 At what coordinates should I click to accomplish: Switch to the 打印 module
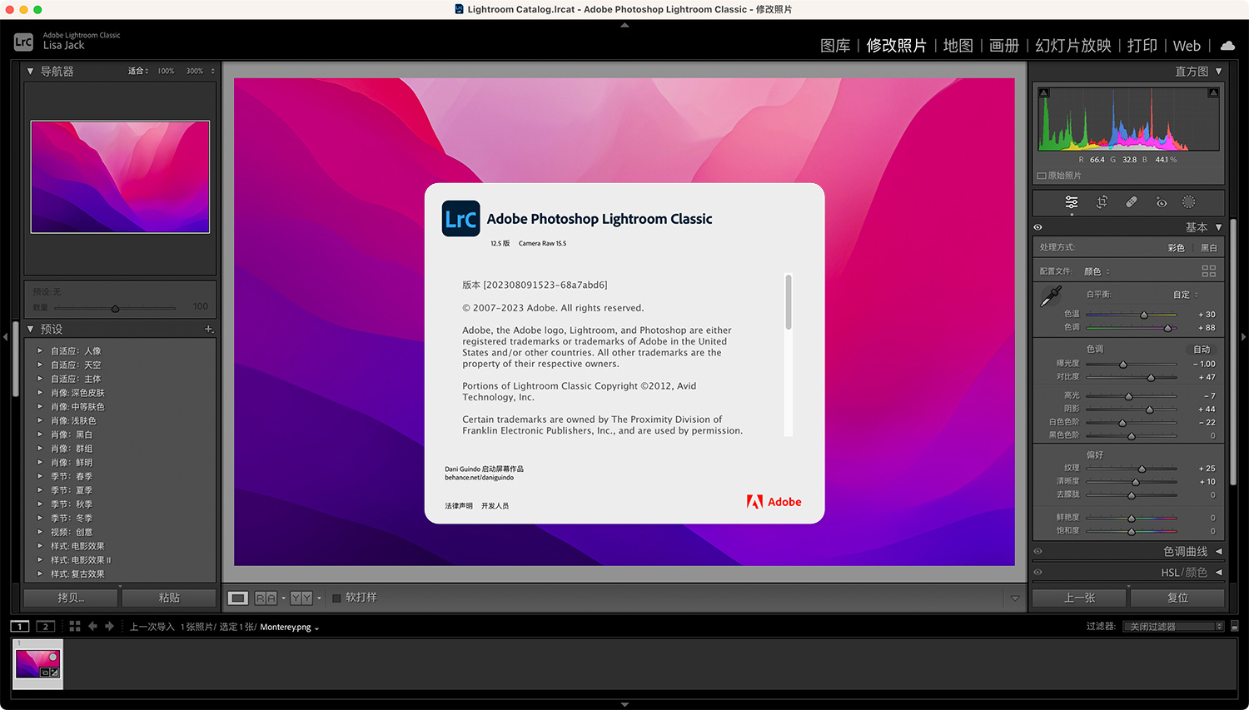pyautogui.click(x=1142, y=46)
